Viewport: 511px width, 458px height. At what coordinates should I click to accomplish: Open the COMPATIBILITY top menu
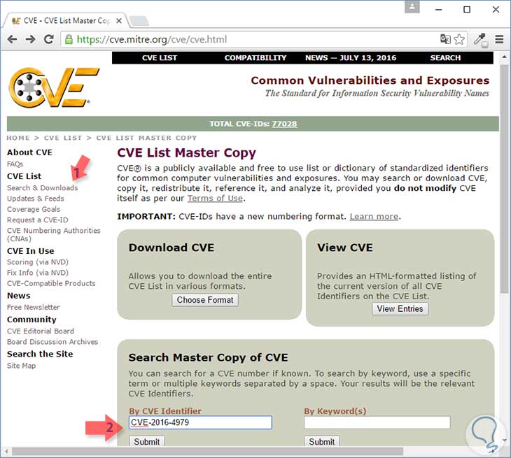(255, 58)
